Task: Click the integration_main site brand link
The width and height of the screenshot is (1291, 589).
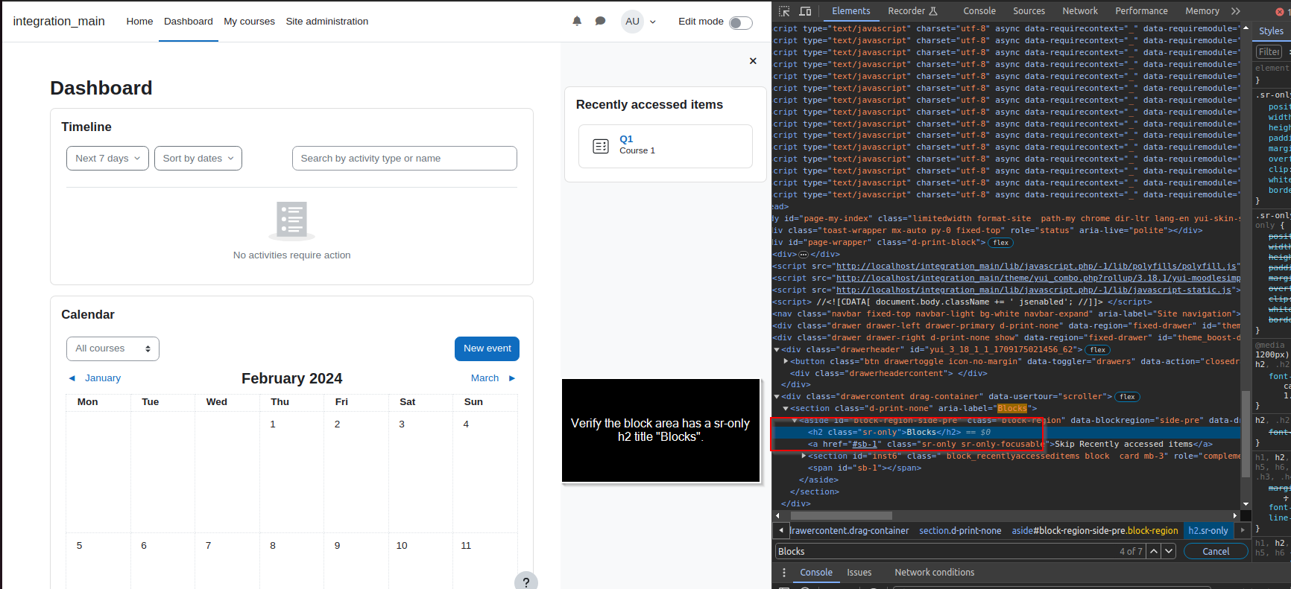Action: tap(59, 22)
